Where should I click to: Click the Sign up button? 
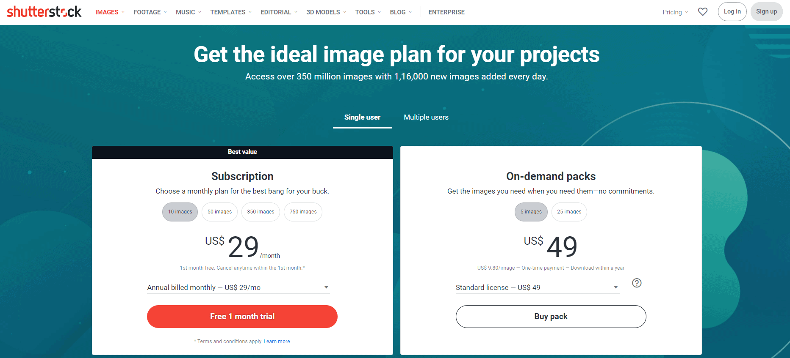(766, 12)
